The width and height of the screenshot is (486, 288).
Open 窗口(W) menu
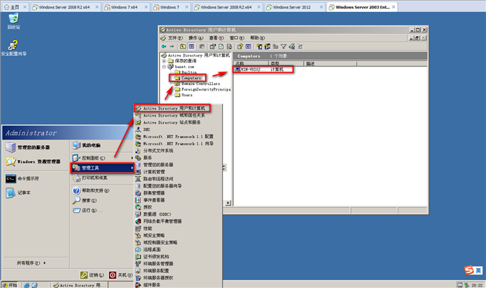tap(237, 38)
